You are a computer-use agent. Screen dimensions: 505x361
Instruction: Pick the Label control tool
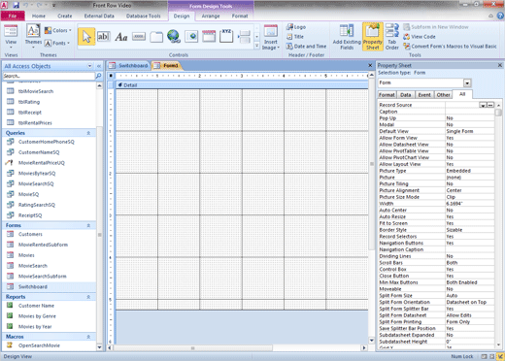tap(121, 37)
